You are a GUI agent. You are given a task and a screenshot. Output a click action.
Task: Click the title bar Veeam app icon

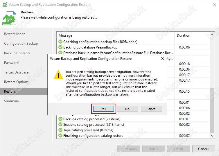(x=5, y=4)
